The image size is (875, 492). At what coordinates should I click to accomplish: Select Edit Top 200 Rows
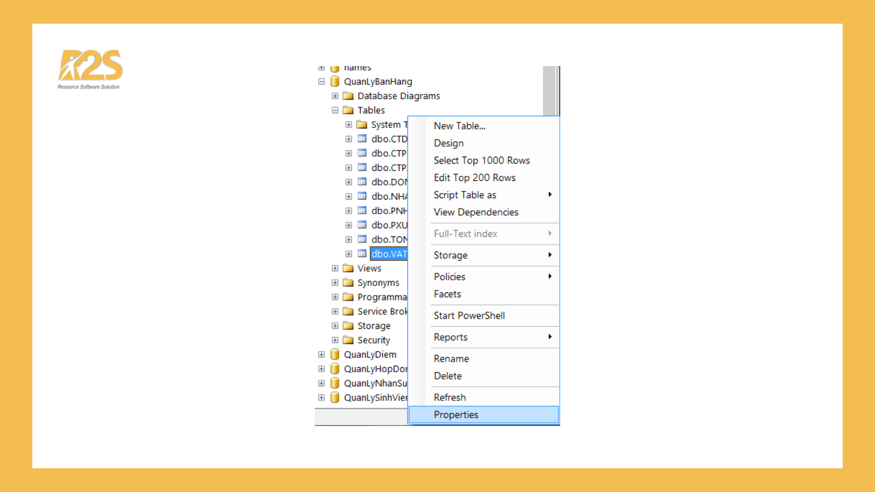point(474,178)
